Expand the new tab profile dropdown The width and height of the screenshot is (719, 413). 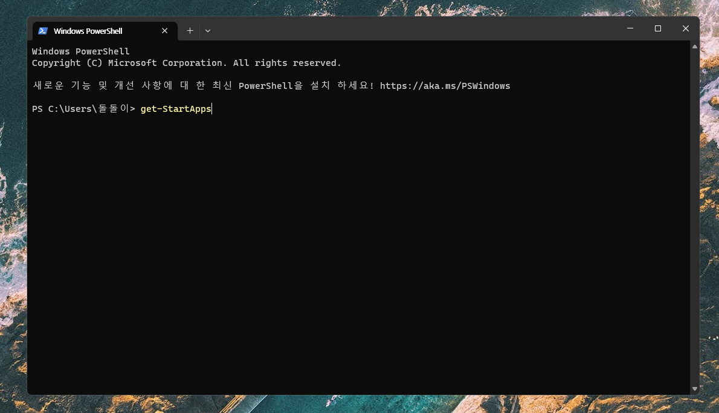tap(208, 31)
